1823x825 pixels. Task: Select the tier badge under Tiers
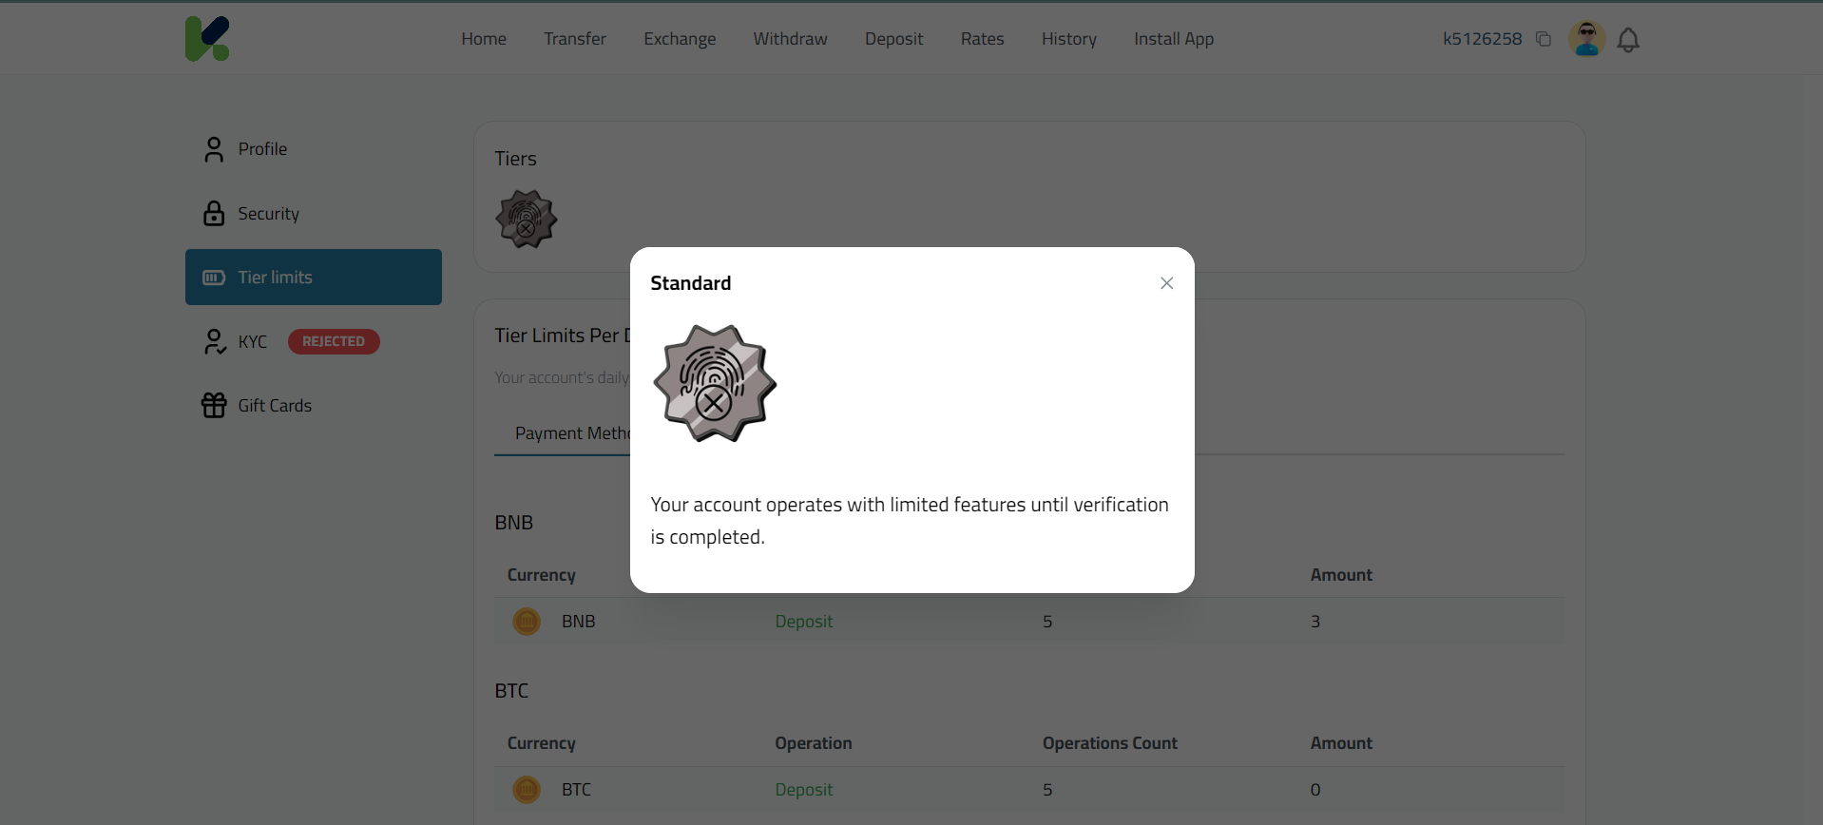526,219
